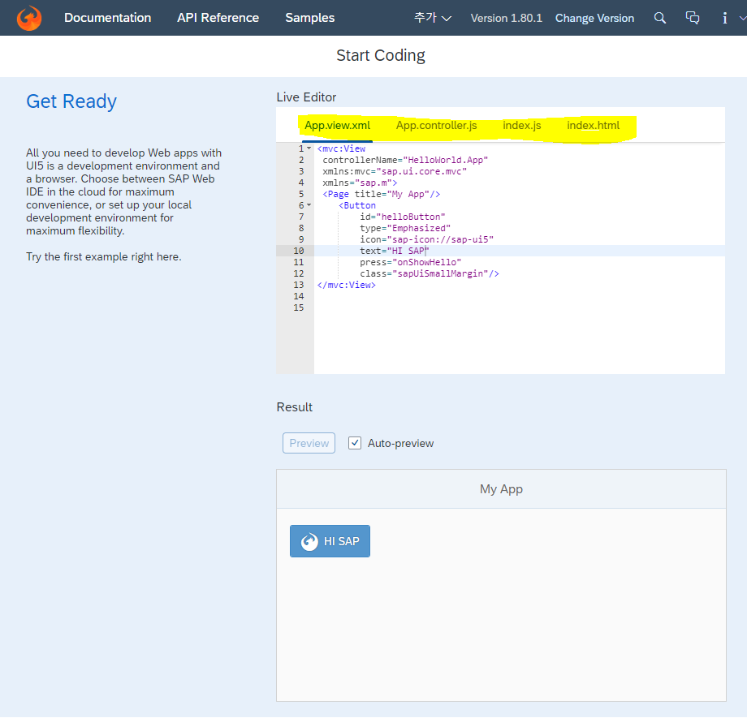Click the UI5 phoenix logo
Viewport: 747px width, 718px height.
tap(29, 18)
